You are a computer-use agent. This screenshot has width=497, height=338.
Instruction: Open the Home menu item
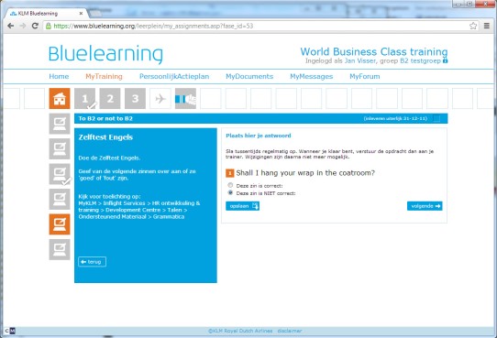pyautogui.click(x=59, y=76)
